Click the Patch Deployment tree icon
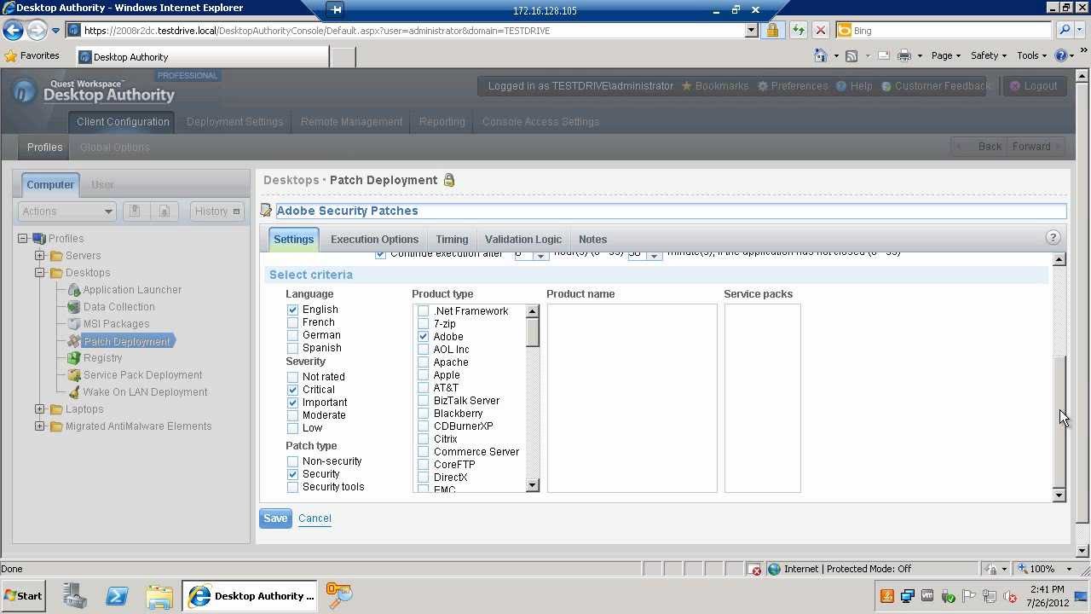Viewport: 1091px width, 614px height. coord(74,341)
